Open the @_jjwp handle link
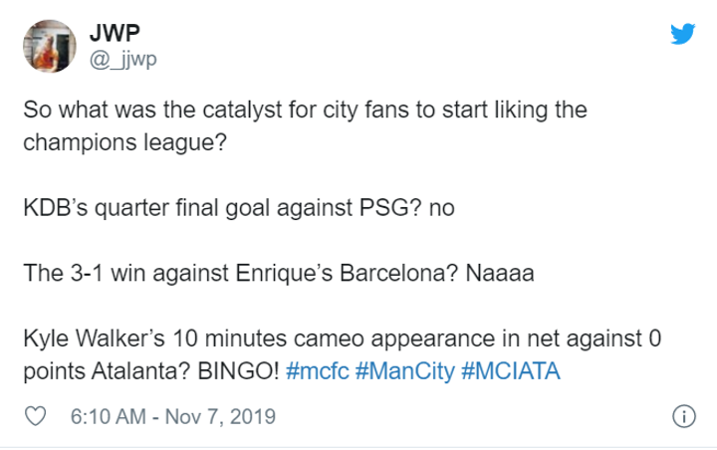This screenshot has height=450, width=717. tap(123, 59)
